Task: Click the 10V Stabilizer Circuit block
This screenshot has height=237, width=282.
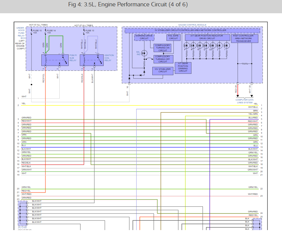Action: point(163,70)
